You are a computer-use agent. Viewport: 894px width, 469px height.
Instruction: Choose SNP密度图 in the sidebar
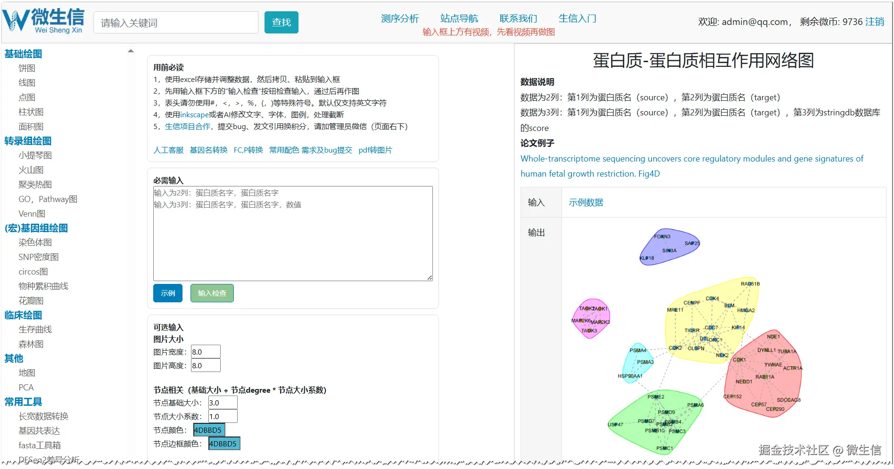[39, 257]
